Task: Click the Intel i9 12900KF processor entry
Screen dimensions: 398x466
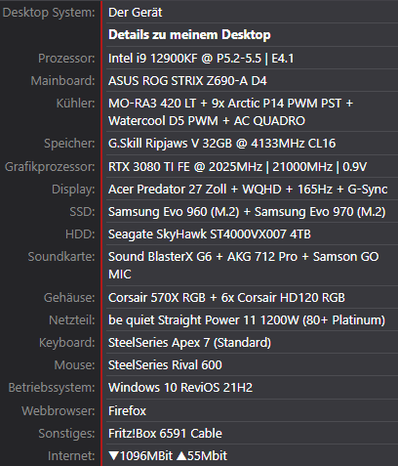Action: [x=201, y=59]
